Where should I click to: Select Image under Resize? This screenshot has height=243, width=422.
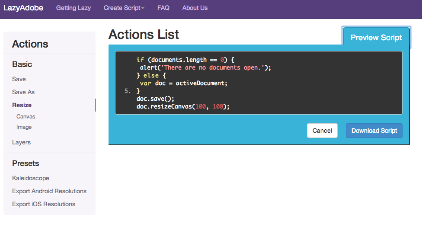tap(24, 127)
